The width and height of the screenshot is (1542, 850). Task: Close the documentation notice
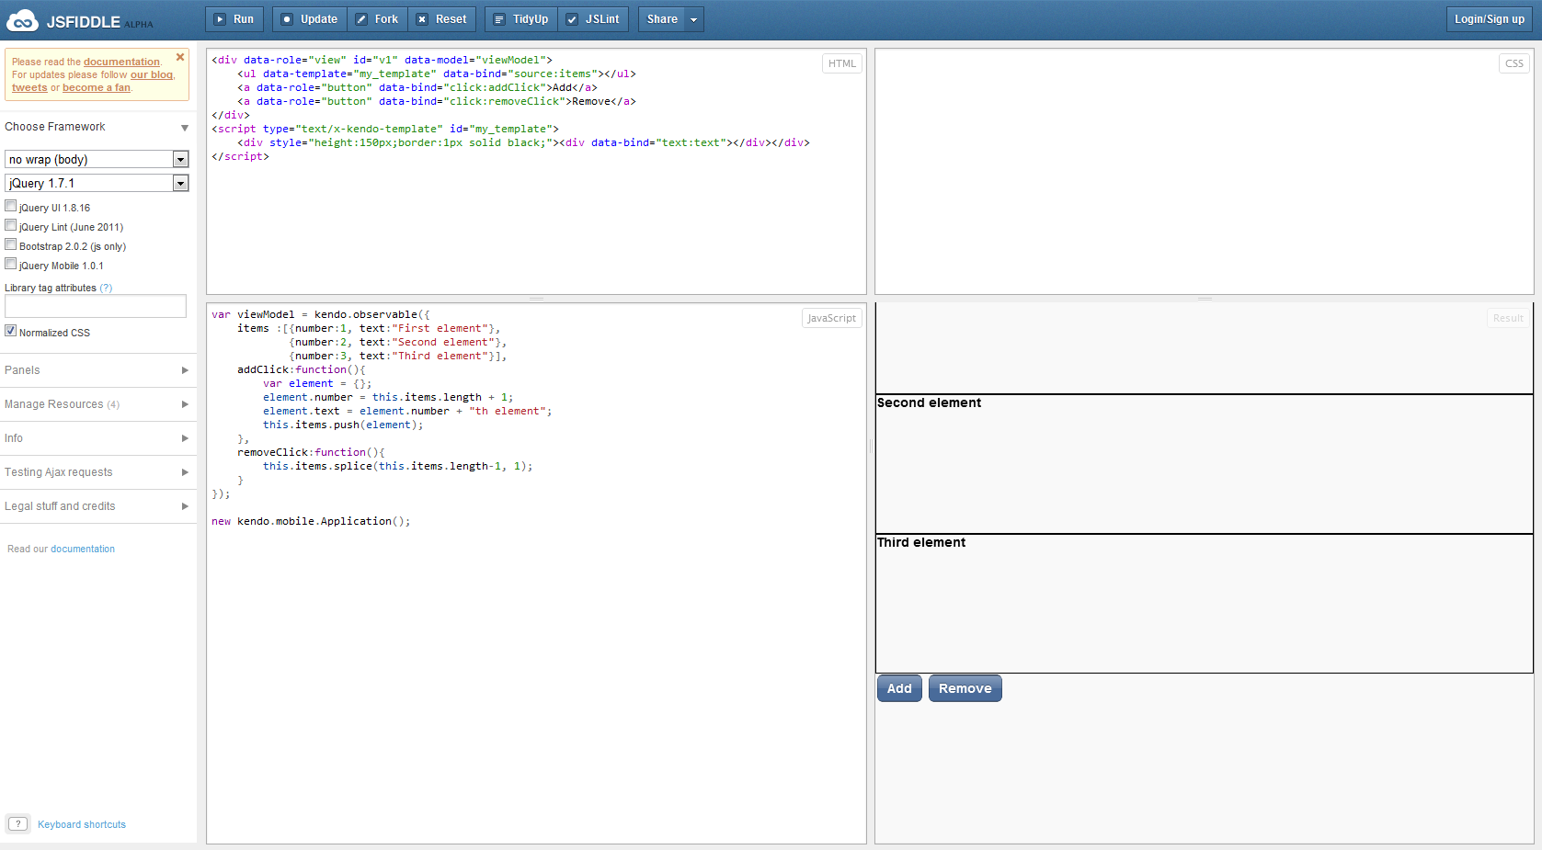click(180, 57)
